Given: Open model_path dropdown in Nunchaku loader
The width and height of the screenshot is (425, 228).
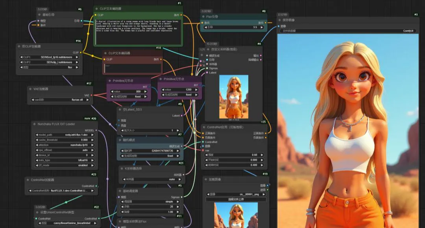Looking at the screenshot, I should click(x=65, y=135).
